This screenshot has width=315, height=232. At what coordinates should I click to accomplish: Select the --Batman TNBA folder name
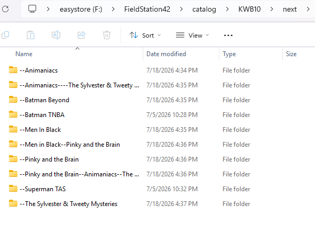tap(42, 115)
